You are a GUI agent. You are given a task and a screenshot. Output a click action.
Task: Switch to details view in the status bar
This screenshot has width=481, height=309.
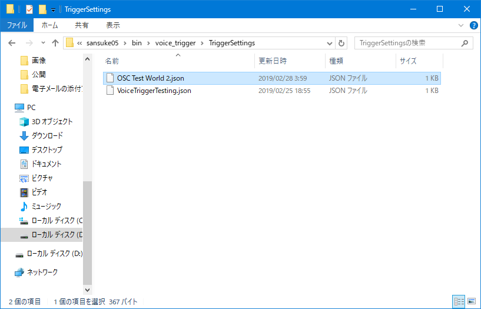coord(459,301)
